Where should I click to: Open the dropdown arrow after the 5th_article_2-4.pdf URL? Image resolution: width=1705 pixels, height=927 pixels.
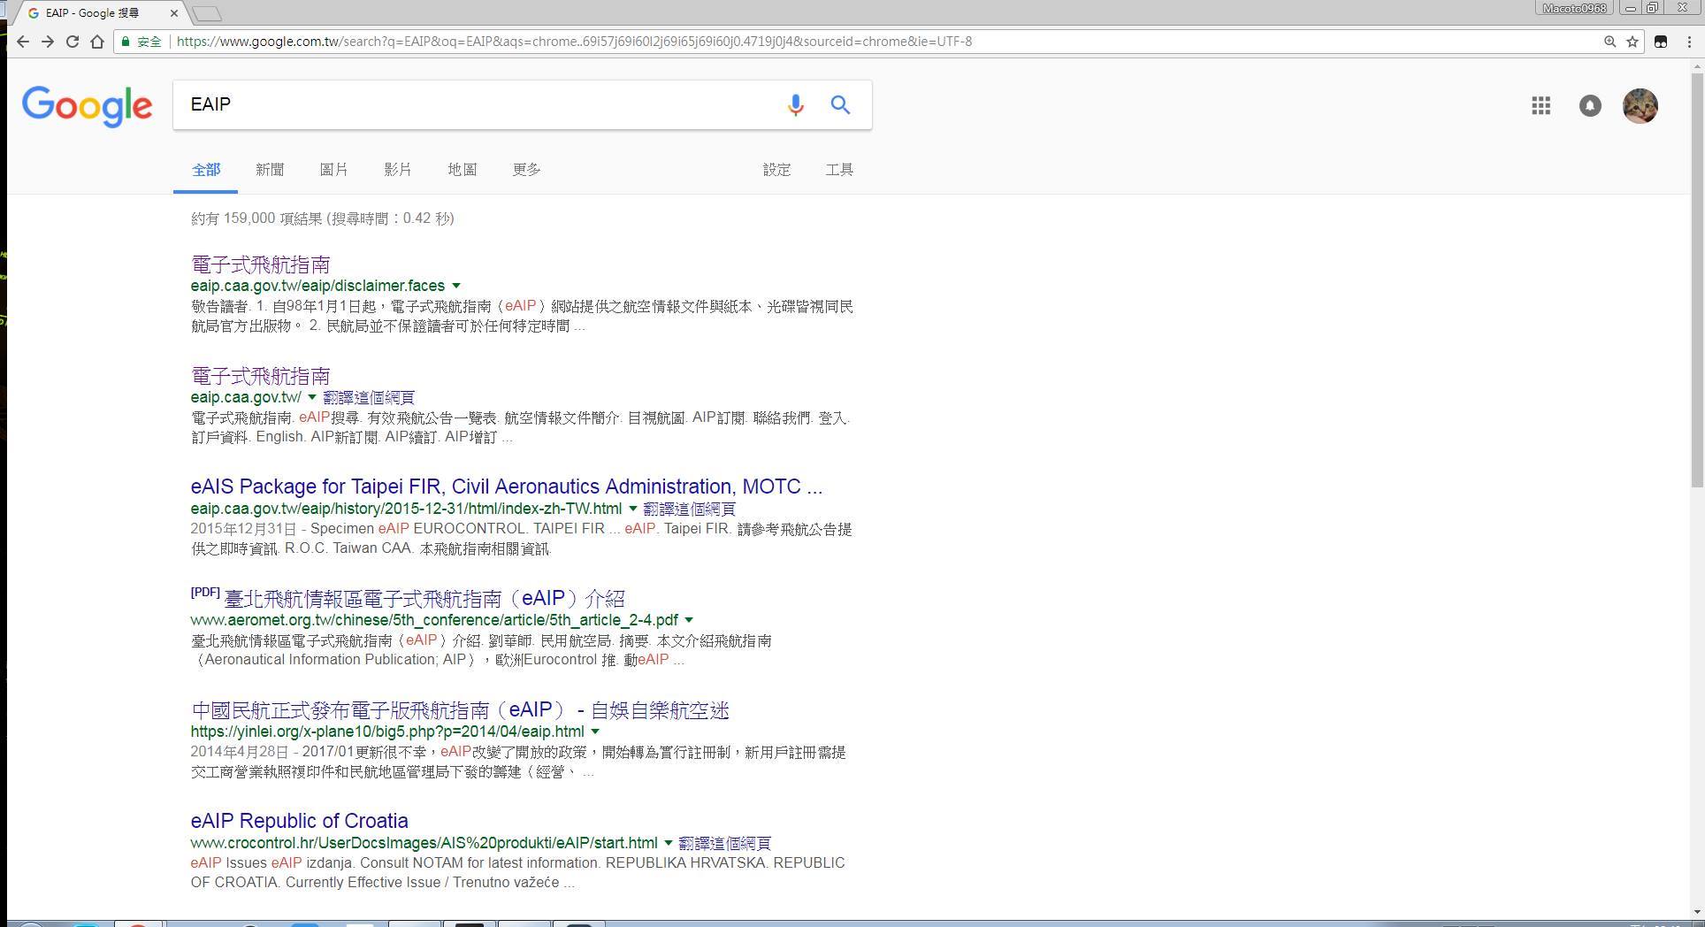click(689, 620)
